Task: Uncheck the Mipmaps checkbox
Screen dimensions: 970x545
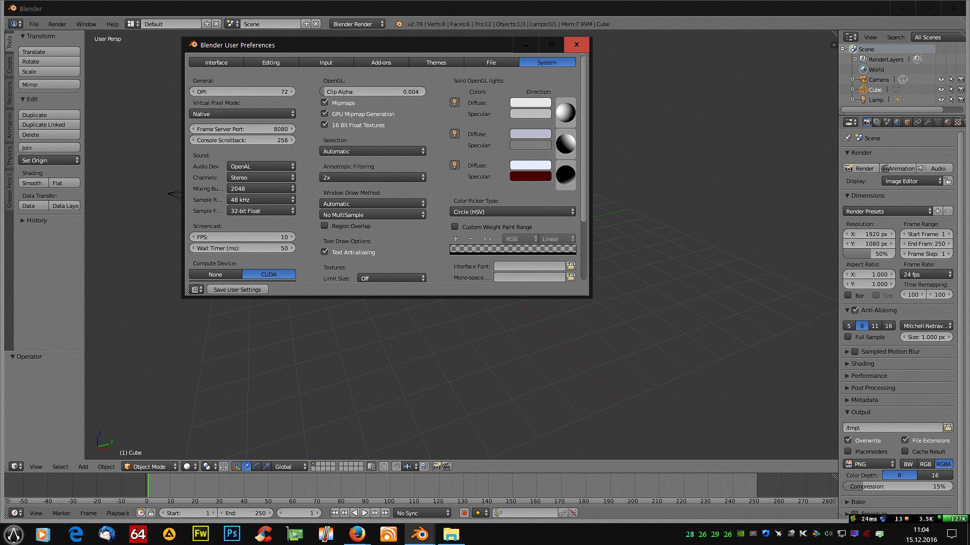Action: point(325,102)
